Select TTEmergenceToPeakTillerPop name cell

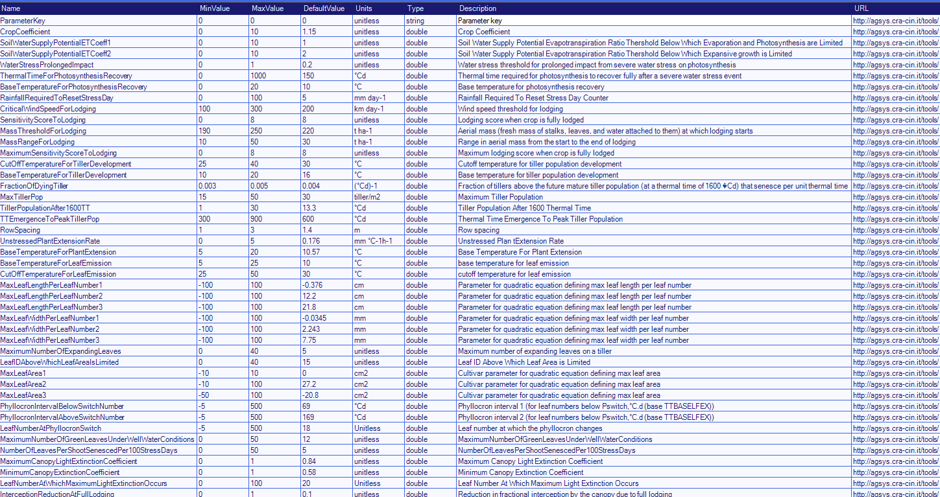(x=99, y=219)
